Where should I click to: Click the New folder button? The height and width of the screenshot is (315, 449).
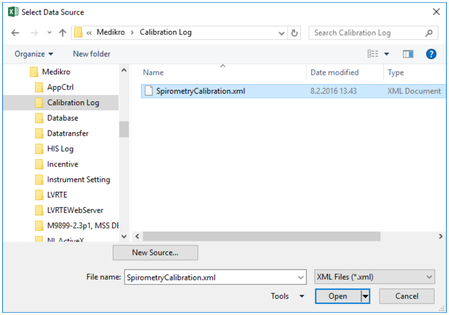coord(91,54)
